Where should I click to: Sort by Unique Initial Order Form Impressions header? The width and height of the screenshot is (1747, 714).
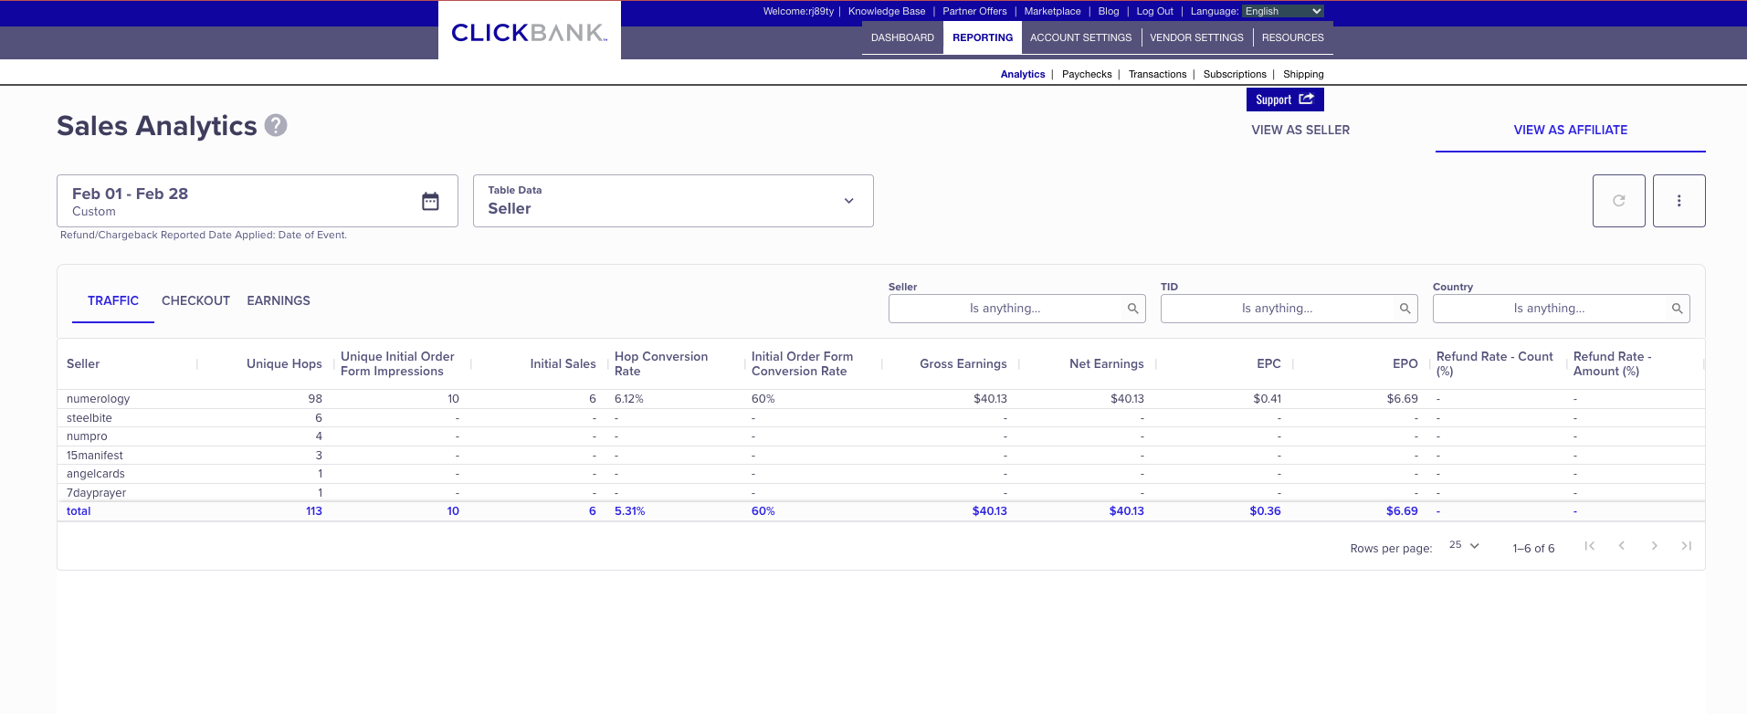(397, 363)
